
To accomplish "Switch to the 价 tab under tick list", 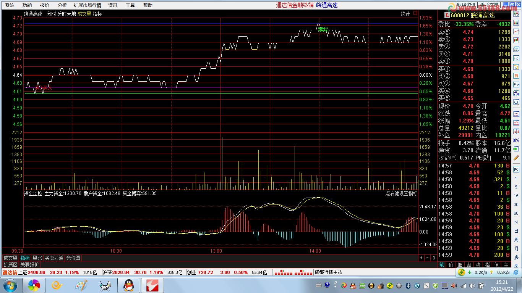I will [x=451, y=264].
